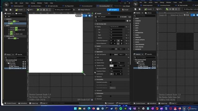This screenshot has width=198, height=111.
Task: Toggle Is Variable checkbox
Action: pos(119,17)
